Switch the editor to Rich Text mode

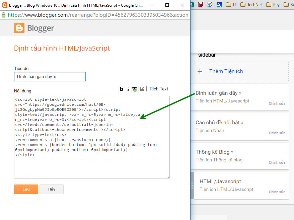[x=159, y=89]
